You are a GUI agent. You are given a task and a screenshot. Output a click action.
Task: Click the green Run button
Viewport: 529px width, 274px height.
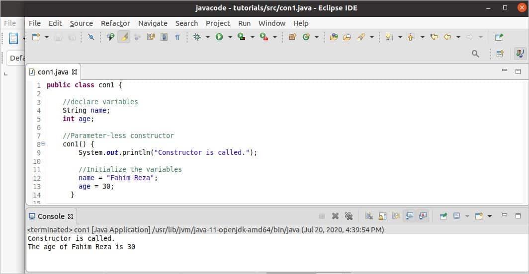point(219,37)
